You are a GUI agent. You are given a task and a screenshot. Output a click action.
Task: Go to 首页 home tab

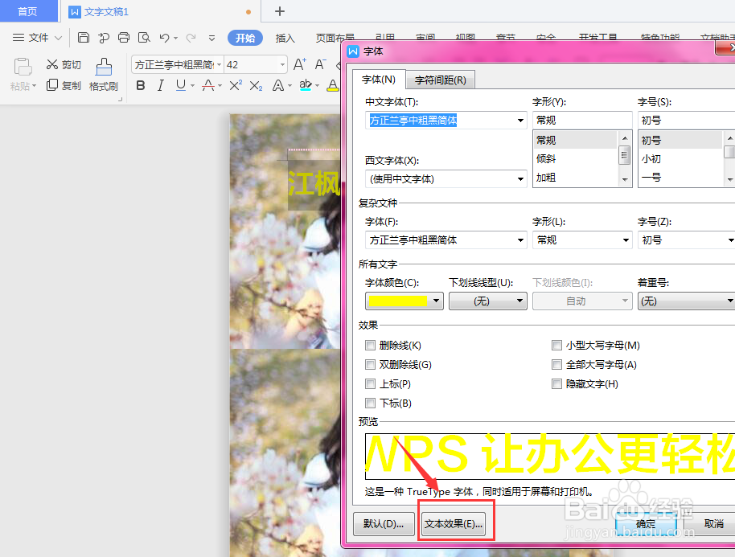coord(28,11)
